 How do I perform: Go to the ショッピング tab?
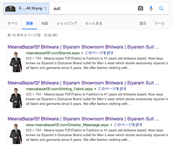click(x=67, y=23)
